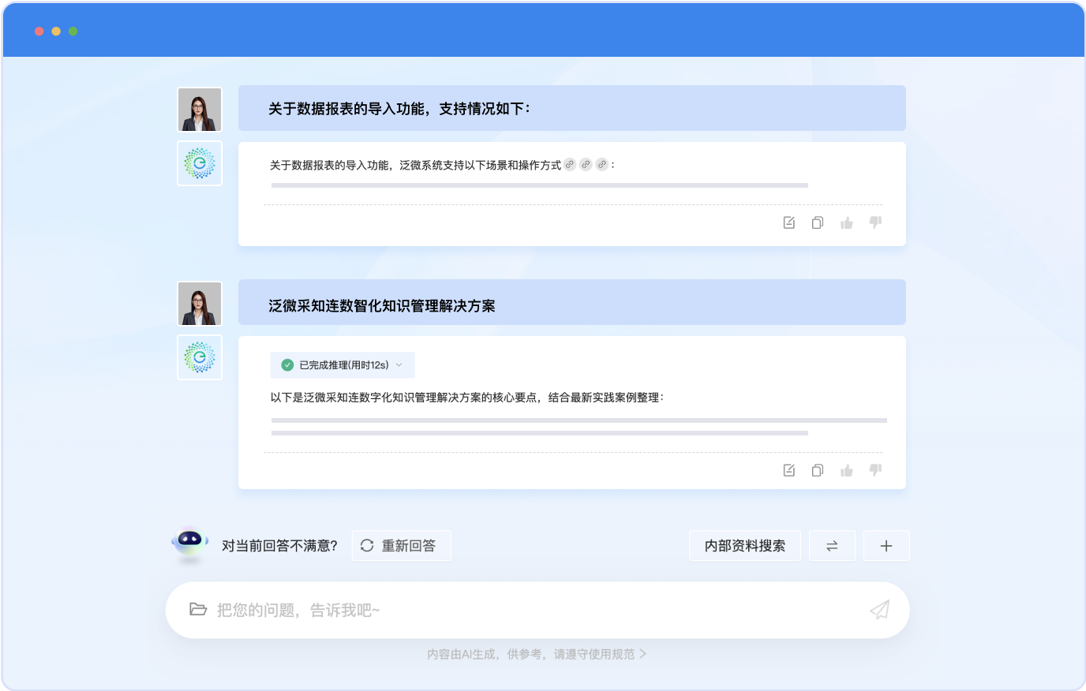Thumbs up the 数据报表 import answer

click(847, 222)
